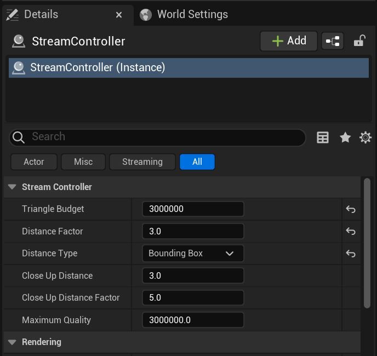The height and width of the screenshot is (356, 377).
Task: Close the Details tab
Action: [119, 15]
